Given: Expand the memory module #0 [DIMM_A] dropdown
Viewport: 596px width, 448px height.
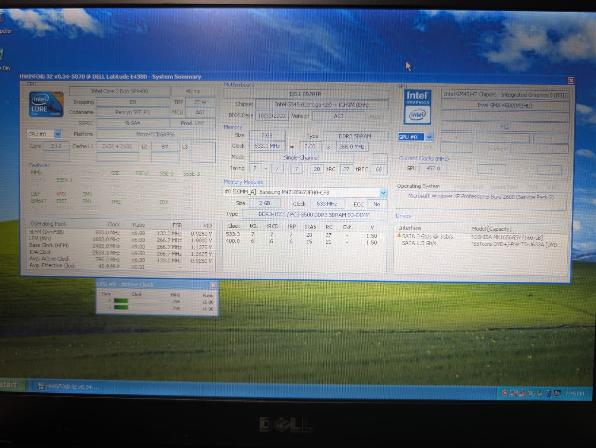Looking at the screenshot, I should 383,192.
